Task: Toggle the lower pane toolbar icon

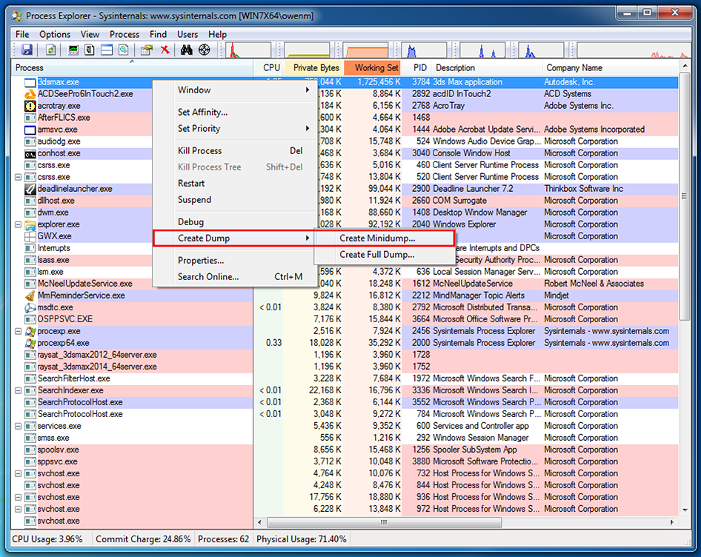Action: 107,50
